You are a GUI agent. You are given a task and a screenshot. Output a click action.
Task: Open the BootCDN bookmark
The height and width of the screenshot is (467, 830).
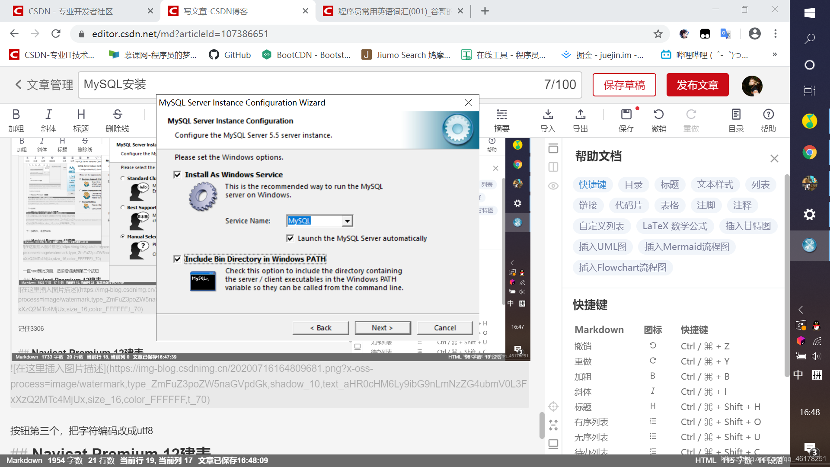pyautogui.click(x=306, y=55)
